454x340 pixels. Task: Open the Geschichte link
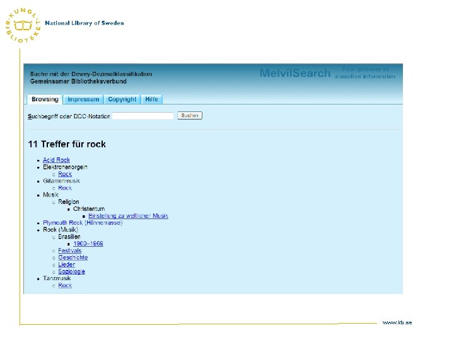[x=73, y=258]
